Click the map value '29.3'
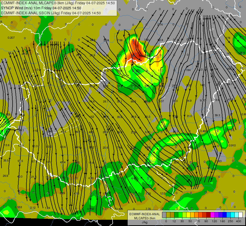246x226 pixels. (24, 54)
